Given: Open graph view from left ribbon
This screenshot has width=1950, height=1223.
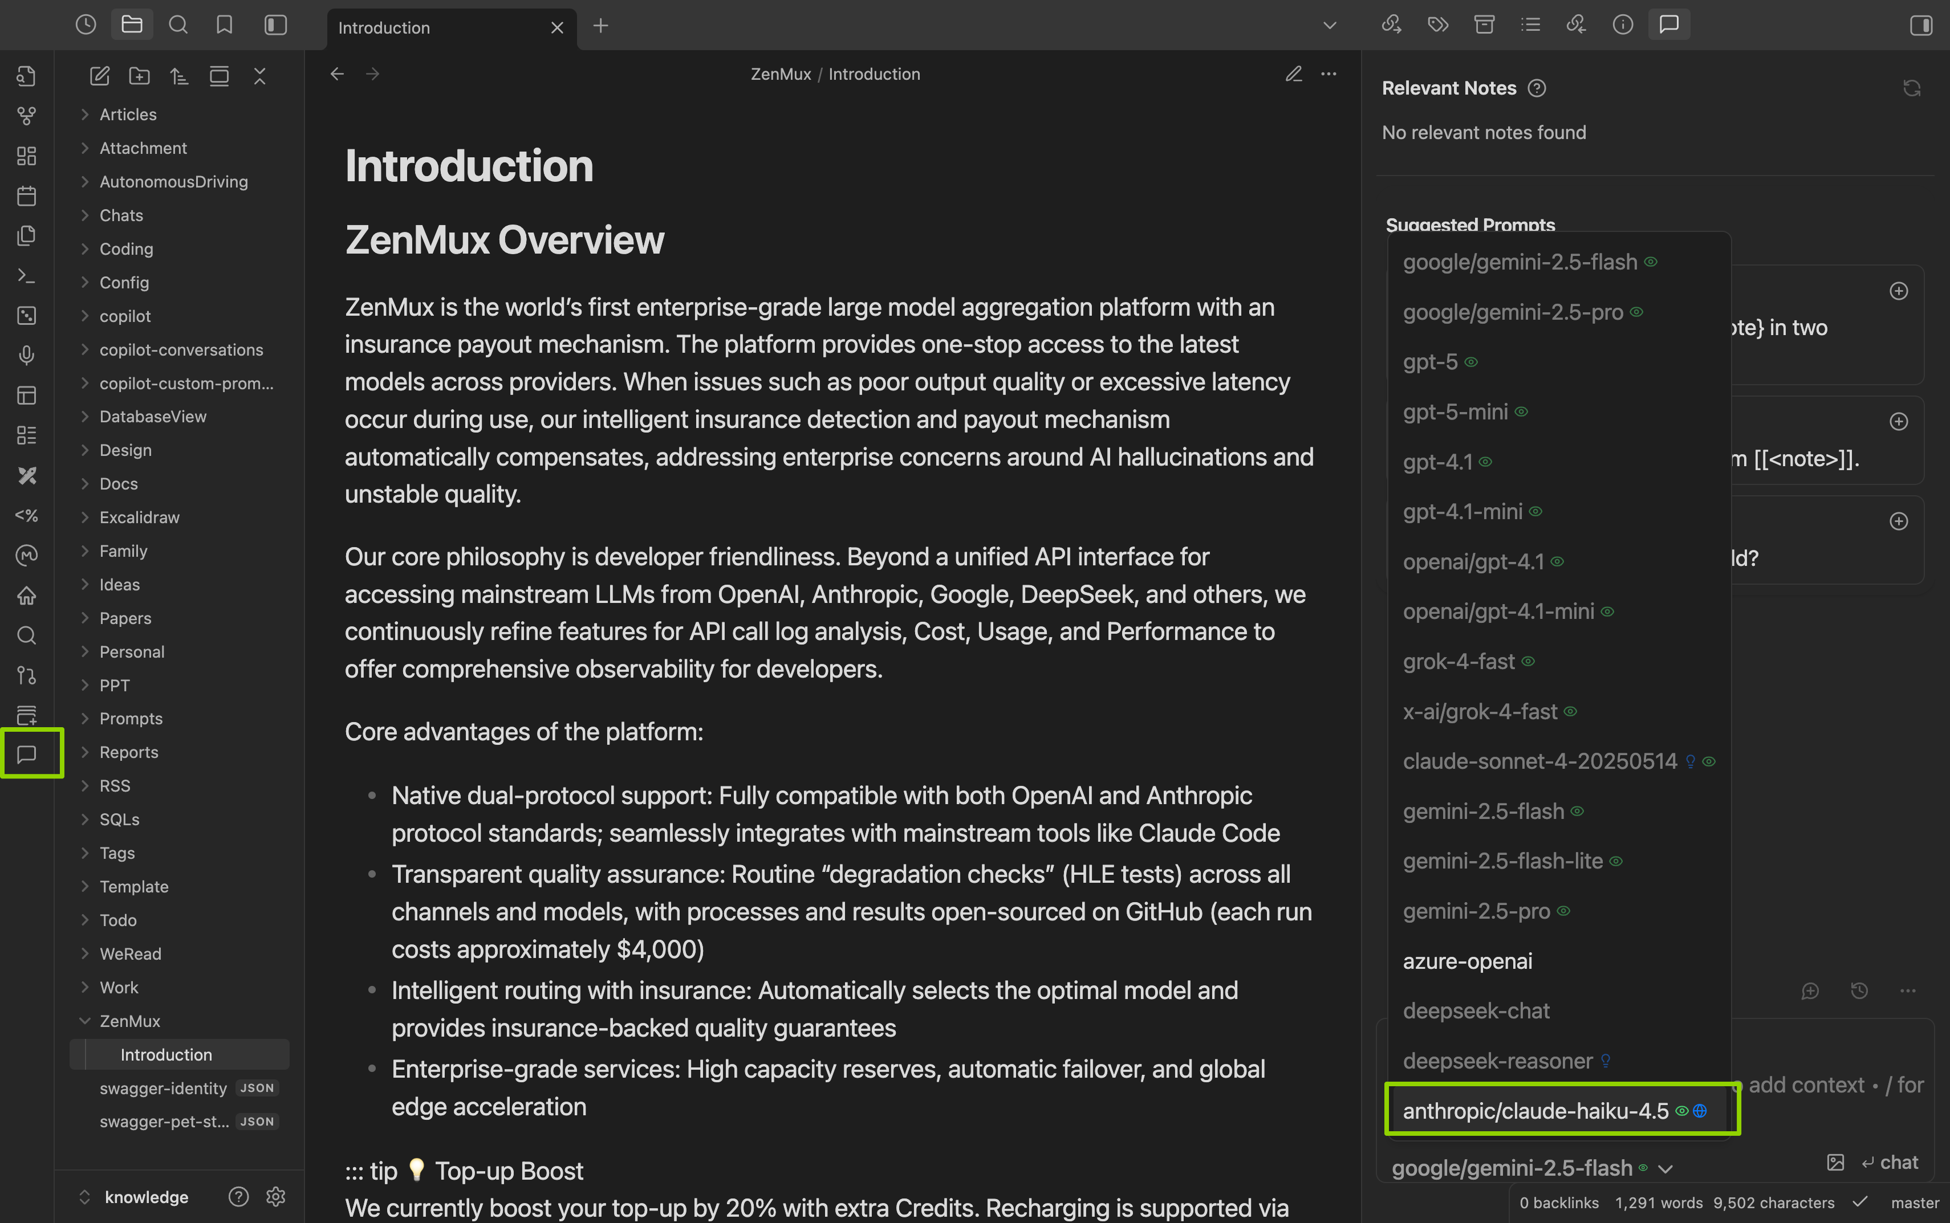Looking at the screenshot, I should [27, 116].
